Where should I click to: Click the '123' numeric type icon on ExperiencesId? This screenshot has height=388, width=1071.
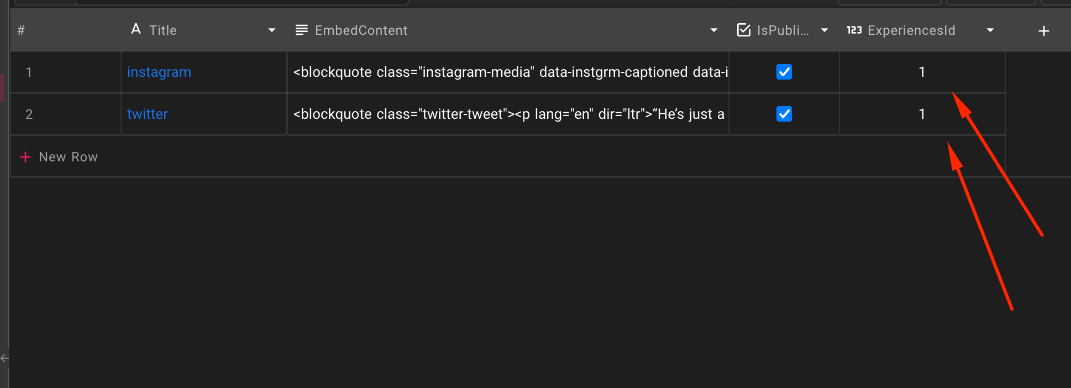854,30
